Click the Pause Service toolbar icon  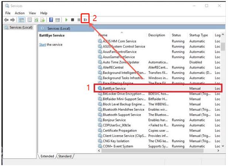click(79, 20)
